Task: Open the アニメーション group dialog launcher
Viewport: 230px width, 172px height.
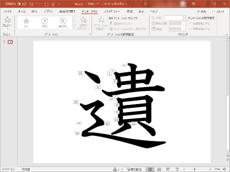Action: (x=90, y=34)
